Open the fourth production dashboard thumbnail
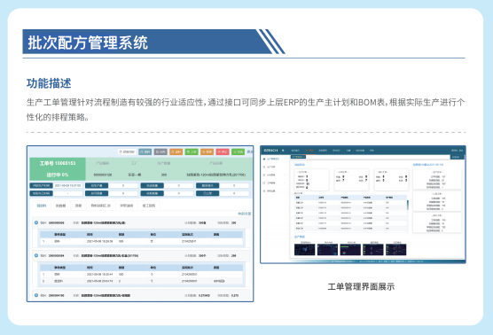Viewport: 493px width, 335px height. 373,250
